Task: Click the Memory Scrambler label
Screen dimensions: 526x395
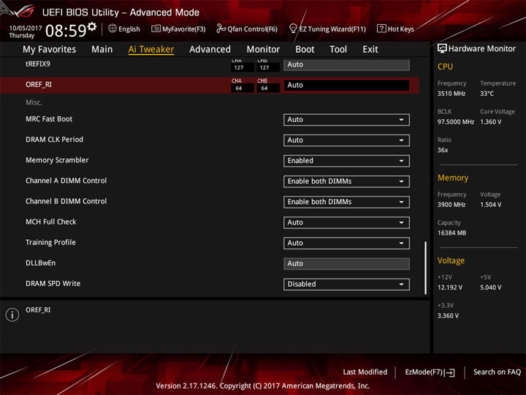Action: coord(57,160)
